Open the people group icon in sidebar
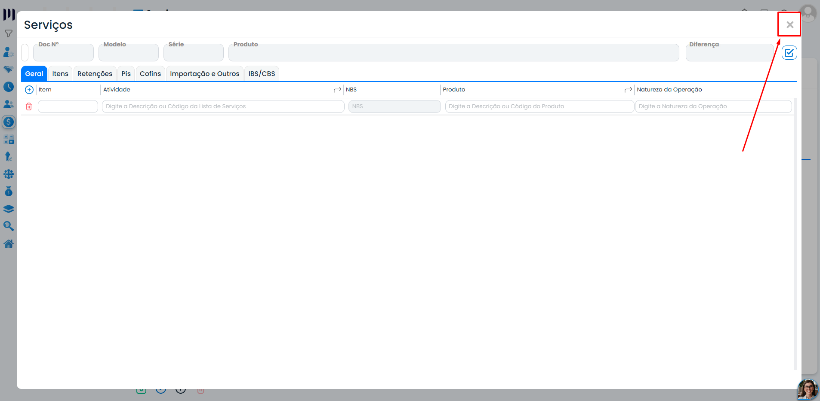The height and width of the screenshot is (401, 820). 9,104
